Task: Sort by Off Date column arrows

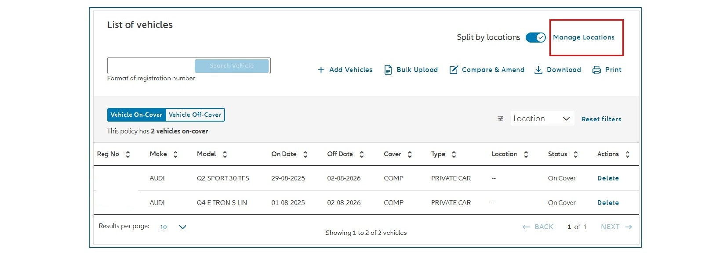Action: pyautogui.click(x=362, y=154)
